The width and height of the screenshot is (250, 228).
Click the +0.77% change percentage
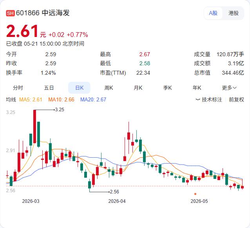(77, 35)
